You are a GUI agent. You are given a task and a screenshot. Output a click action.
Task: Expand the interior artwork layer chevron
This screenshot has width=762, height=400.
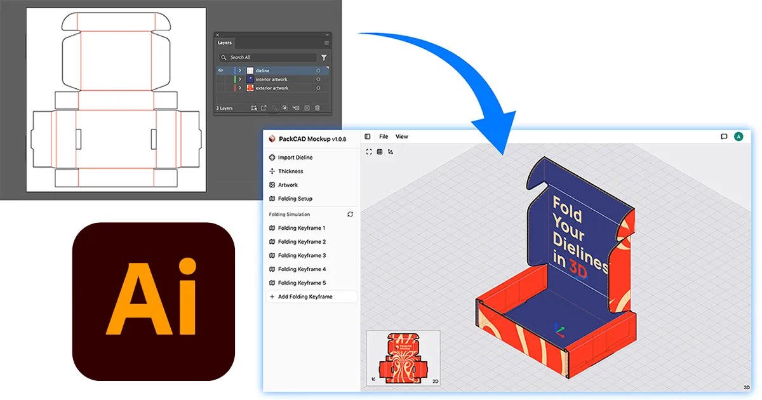(x=240, y=79)
